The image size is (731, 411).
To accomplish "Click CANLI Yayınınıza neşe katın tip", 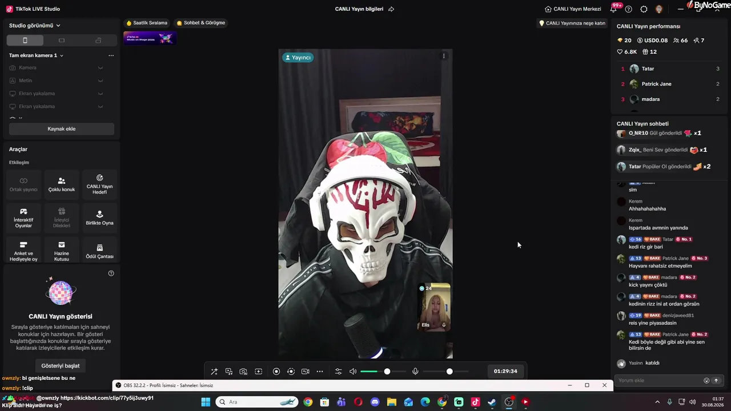I will 572,23.
